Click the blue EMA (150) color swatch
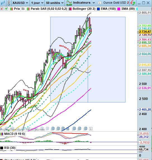 [98, 9]
